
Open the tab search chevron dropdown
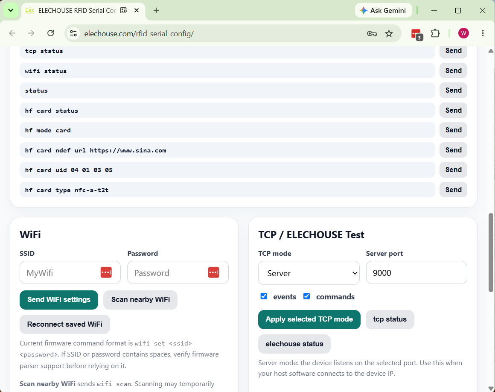(x=11, y=10)
